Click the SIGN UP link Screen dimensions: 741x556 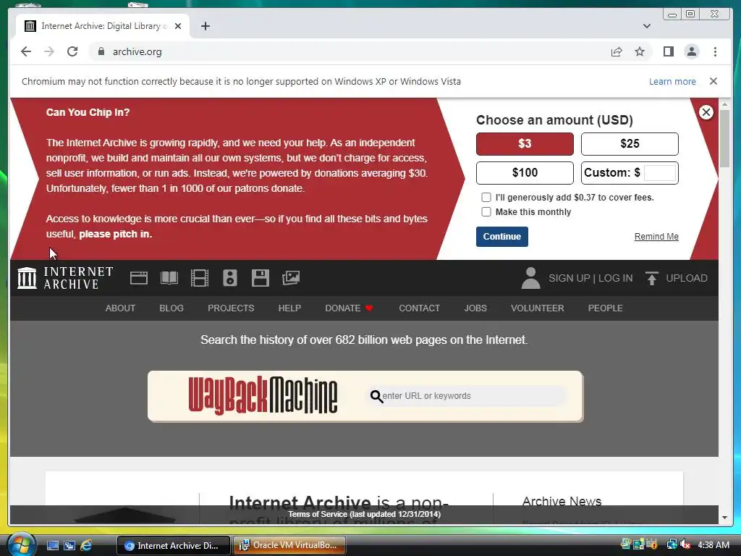coord(569,278)
